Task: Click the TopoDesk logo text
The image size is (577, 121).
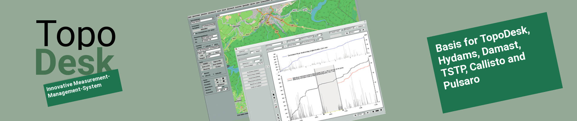Action: point(76,47)
